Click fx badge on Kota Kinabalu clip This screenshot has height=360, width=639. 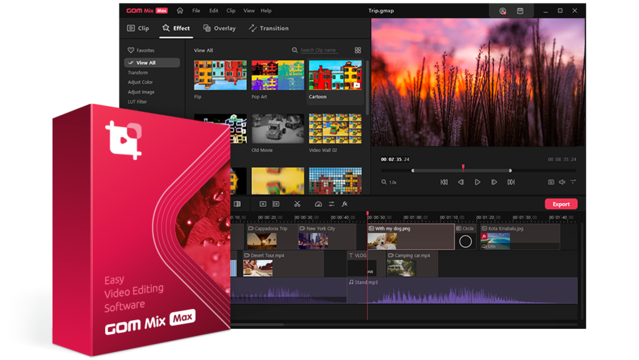[484, 236]
